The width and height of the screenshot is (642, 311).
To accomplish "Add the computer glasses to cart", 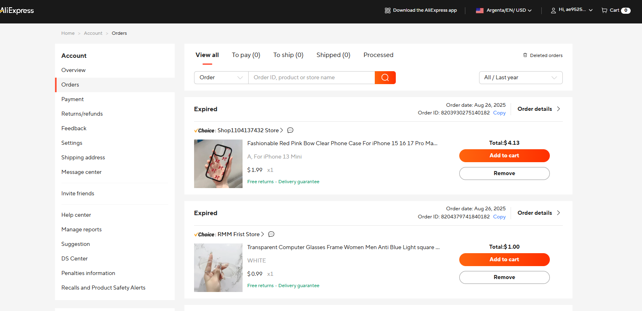I will click(x=505, y=260).
